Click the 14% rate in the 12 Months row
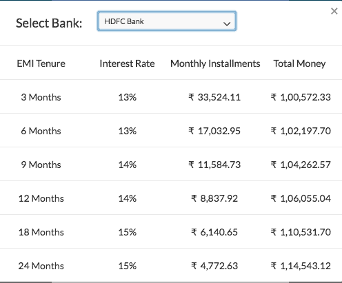Viewport: 342px width, 283px height. (x=128, y=198)
